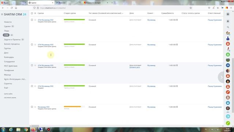Tick checkbox of deal with Добавить дело link

coord(32,65)
